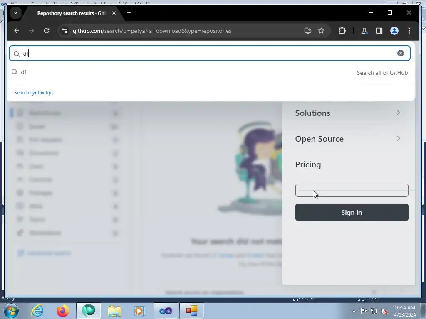The width and height of the screenshot is (426, 319).
Task: Open the Search syntax tips link
Action: pyautogui.click(x=34, y=93)
